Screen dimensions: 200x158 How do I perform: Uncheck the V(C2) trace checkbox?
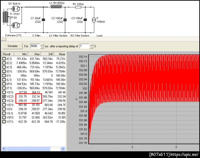(4, 97)
